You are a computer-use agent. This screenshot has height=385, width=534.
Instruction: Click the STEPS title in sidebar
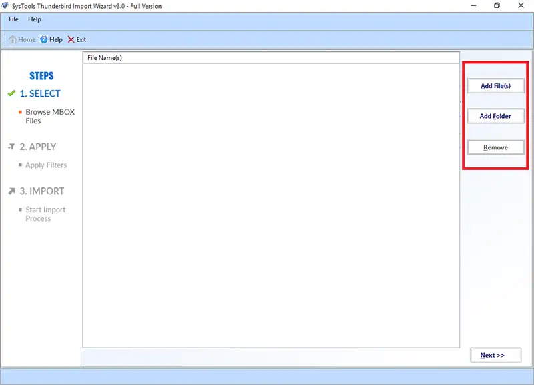coord(41,76)
